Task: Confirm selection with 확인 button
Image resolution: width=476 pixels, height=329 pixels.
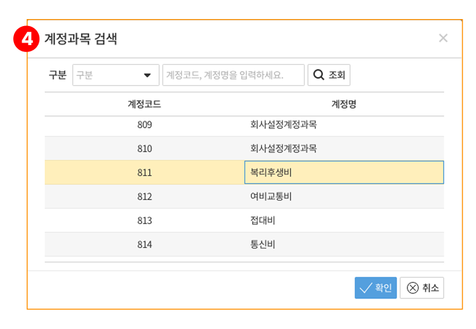Action: (376, 288)
